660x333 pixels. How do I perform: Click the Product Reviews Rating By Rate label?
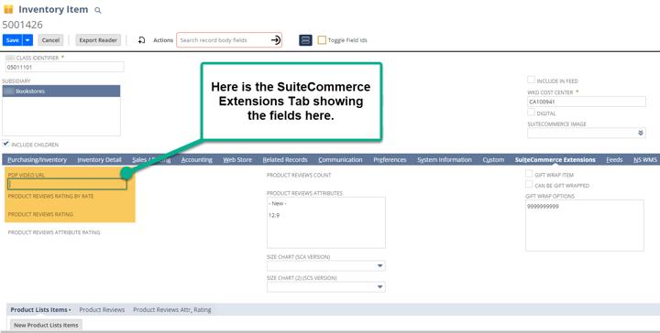(x=51, y=196)
